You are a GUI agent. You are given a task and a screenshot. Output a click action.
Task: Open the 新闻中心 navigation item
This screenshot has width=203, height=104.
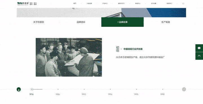pos(138,3)
